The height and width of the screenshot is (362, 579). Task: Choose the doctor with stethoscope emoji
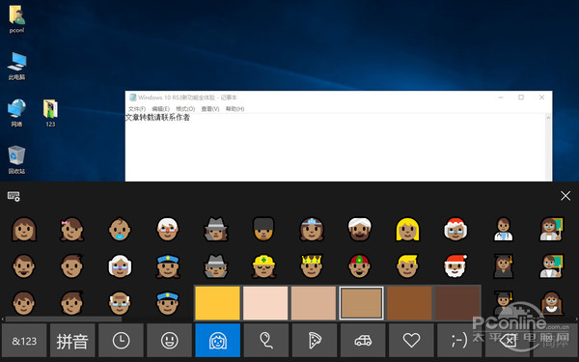click(504, 230)
